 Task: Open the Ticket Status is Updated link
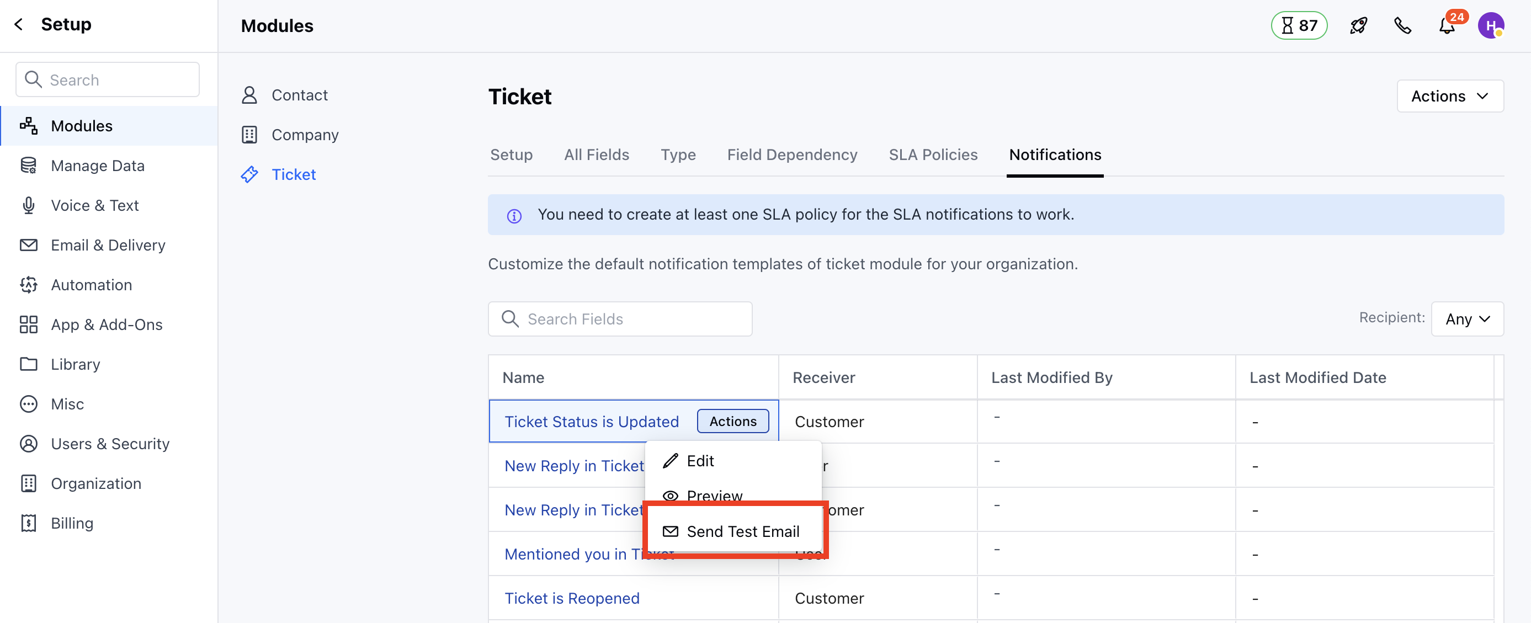(591, 421)
